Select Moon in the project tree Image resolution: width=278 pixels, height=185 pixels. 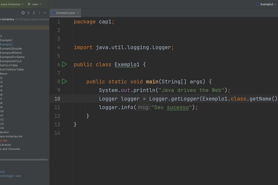coord(4,74)
